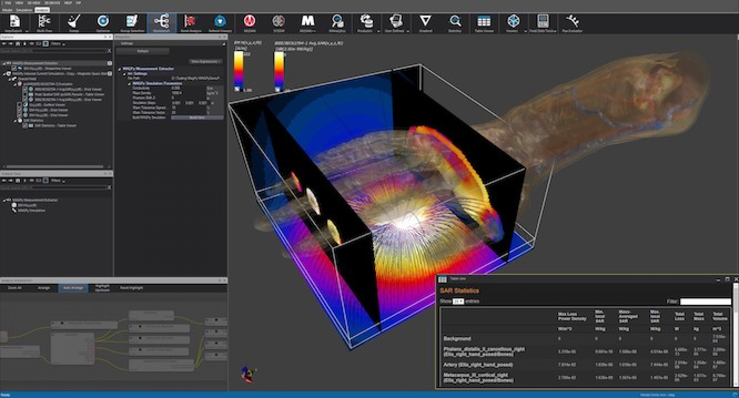Toggle visibility of SAR Statistics Table Viewer
739x398 pixels.
coord(25,125)
